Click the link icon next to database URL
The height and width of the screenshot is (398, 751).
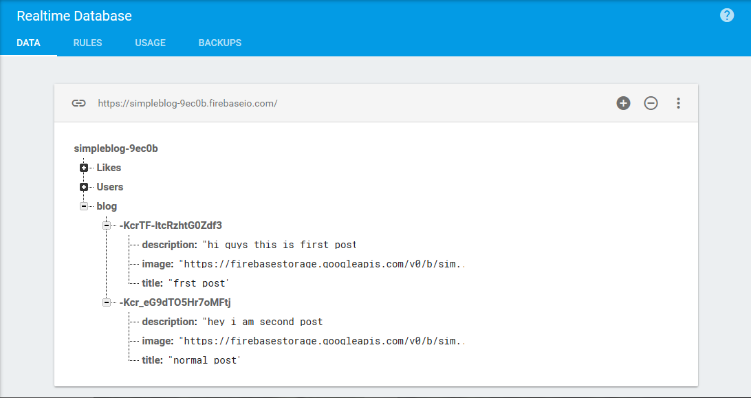(78, 102)
